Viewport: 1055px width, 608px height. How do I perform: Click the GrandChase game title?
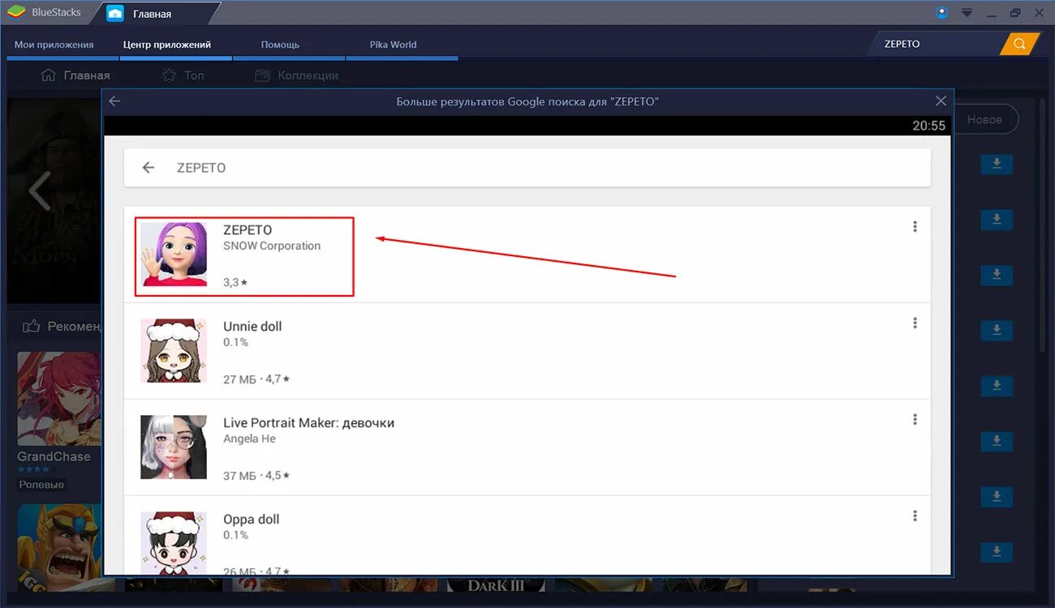(54, 456)
